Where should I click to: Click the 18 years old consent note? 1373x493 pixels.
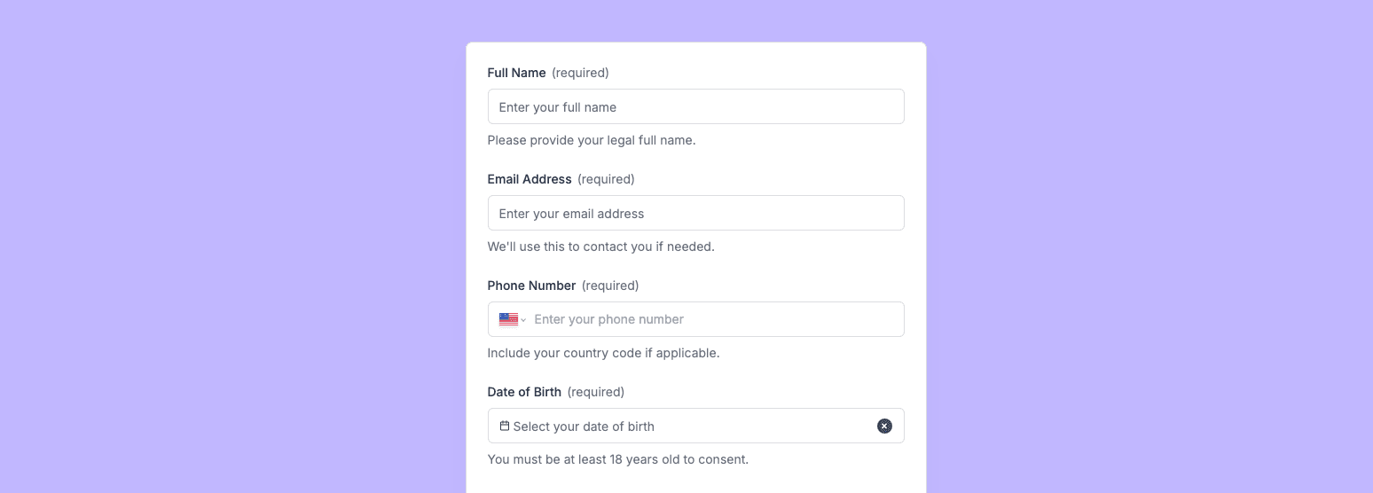pyautogui.click(x=617, y=459)
